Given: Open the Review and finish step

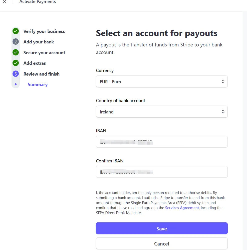Looking at the screenshot, I should 41,74.
